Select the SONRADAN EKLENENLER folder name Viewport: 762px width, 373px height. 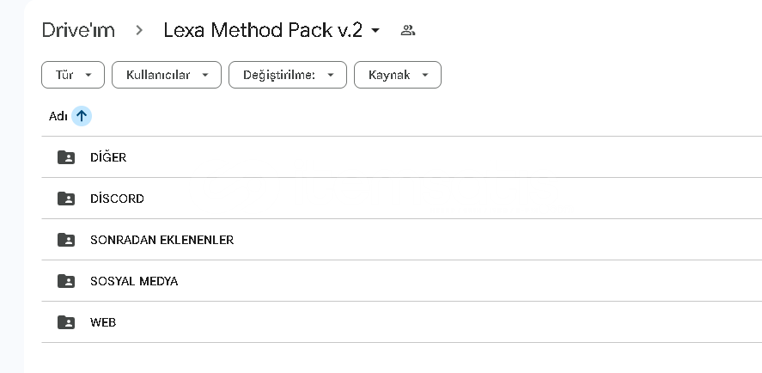point(162,240)
